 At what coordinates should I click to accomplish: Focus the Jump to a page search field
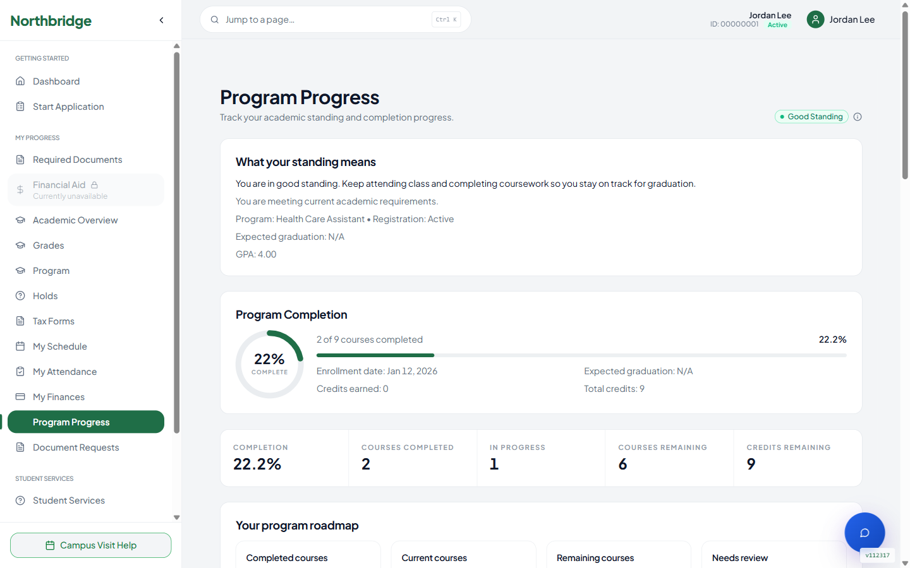[336, 20]
